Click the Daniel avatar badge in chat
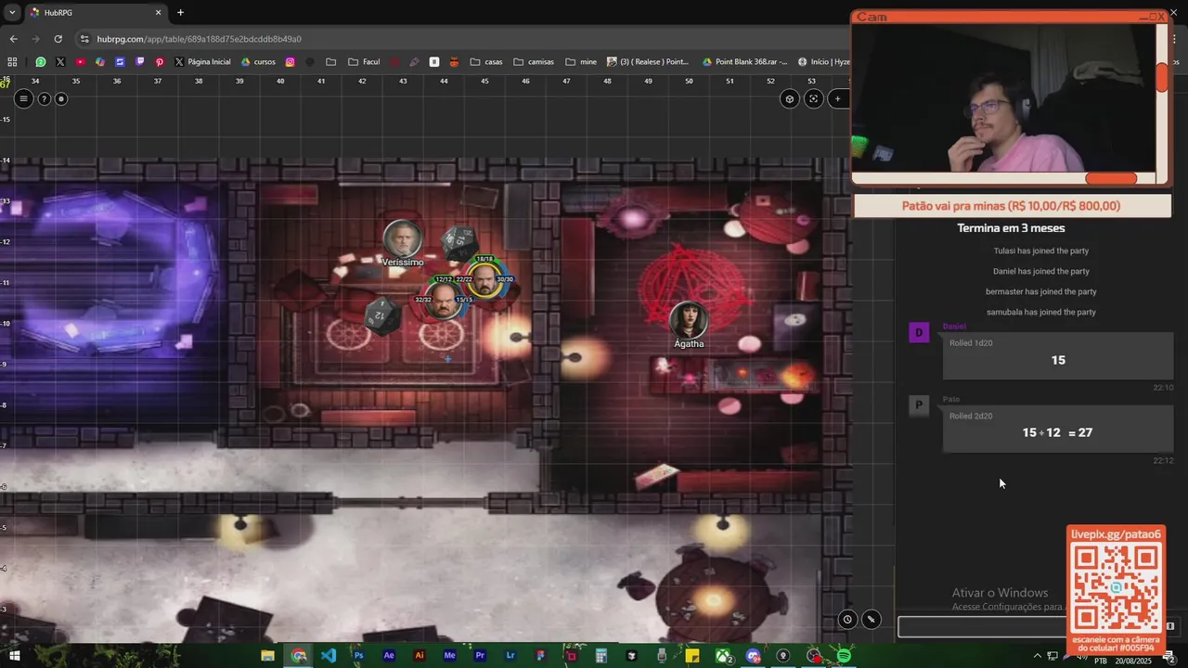 point(919,333)
